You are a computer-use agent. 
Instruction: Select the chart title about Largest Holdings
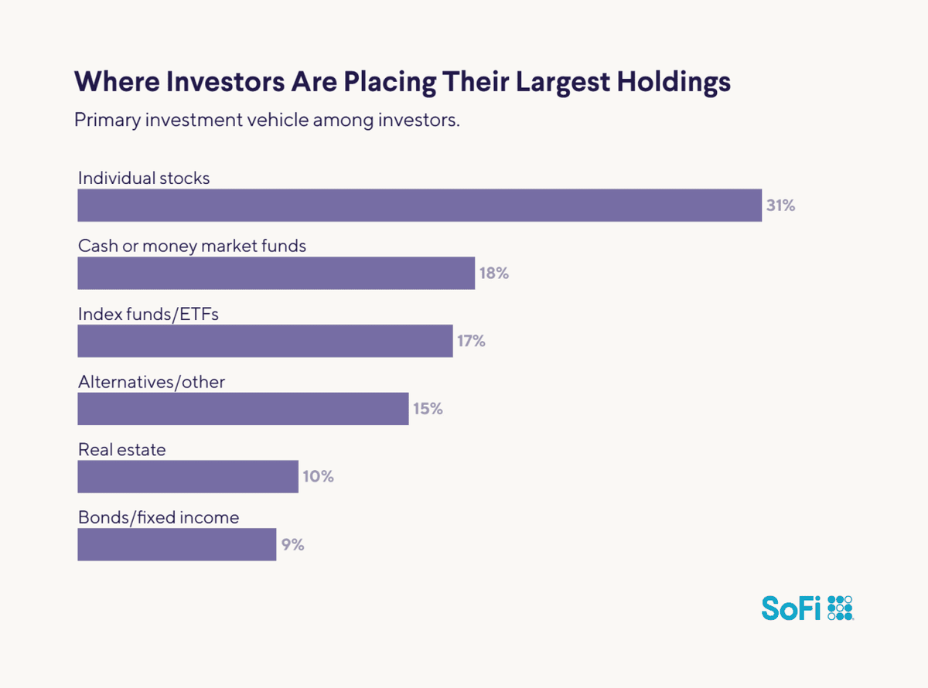(402, 83)
